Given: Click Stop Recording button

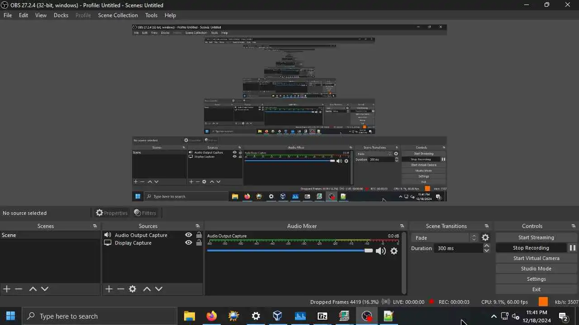Looking at the screenshot, I should click(531, 248).
